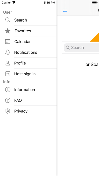Tap the person icon for Profile
99x176 pixels.
[x=8, y=63]
